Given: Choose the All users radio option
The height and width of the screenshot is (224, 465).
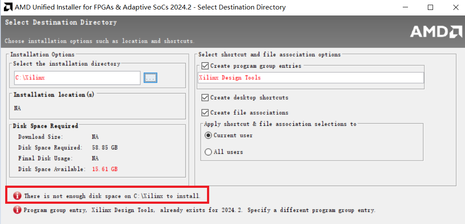Looking at the screenshot, I should point(208,152).
